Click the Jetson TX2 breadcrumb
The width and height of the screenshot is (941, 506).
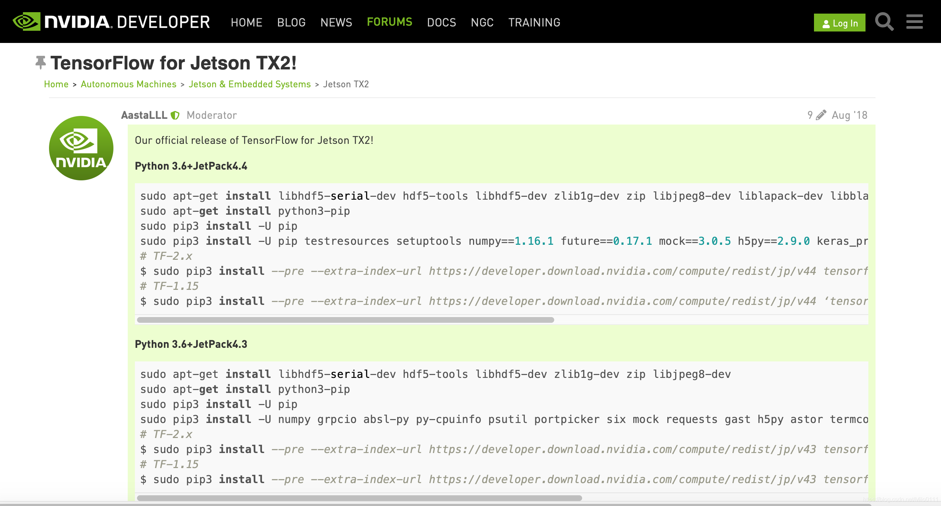click(x=346, y=84)
